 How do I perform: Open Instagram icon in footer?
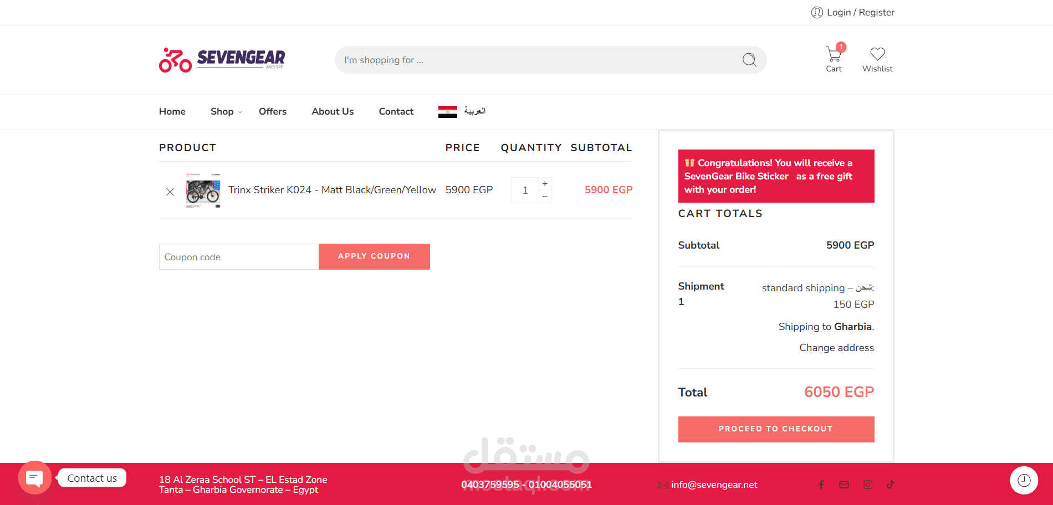[868, 485]
